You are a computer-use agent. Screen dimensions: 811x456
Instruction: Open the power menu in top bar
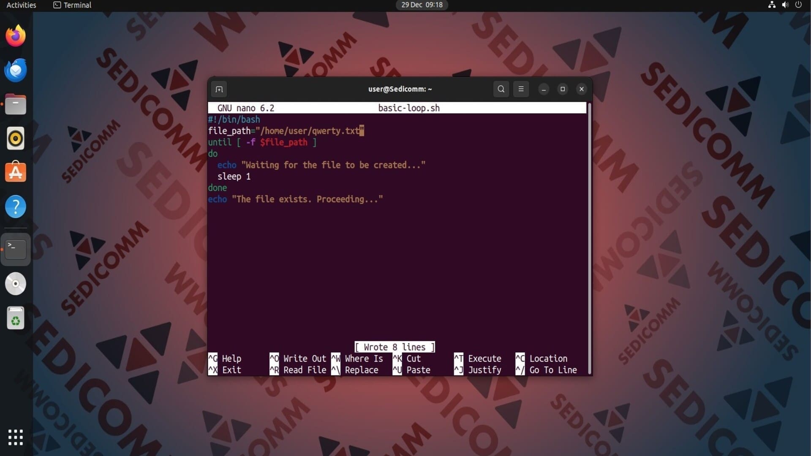[x=798, y=5]
